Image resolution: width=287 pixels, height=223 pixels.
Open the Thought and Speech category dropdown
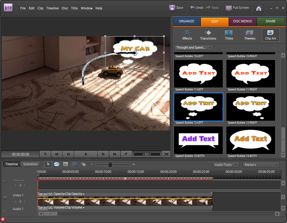[x=193, y=48]
